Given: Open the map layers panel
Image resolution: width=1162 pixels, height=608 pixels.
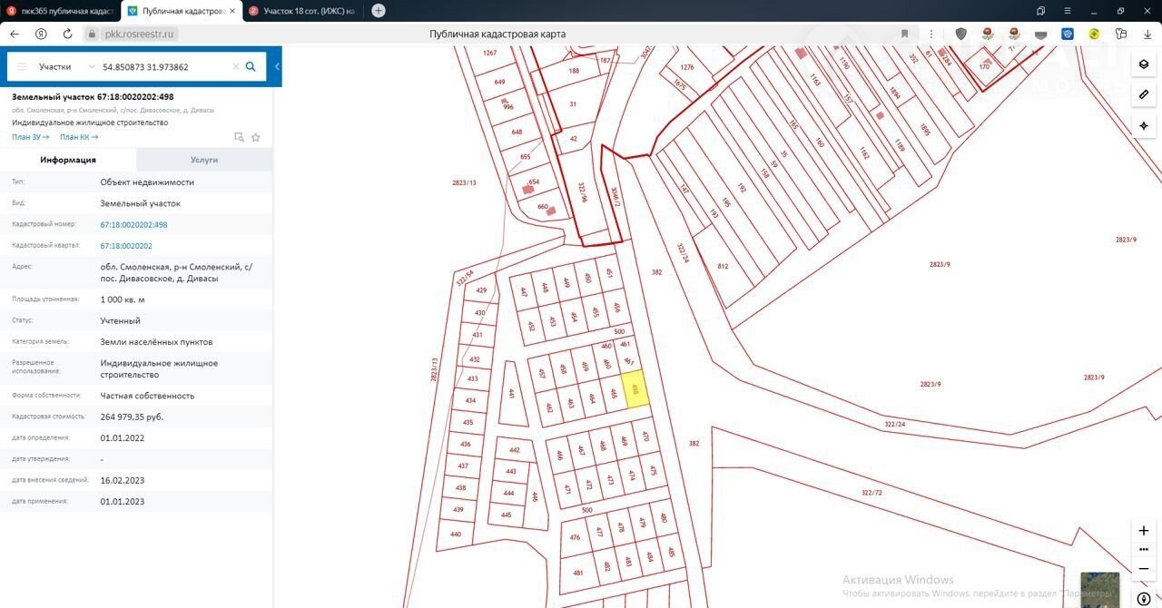Looking at the screenshot, I should coord(1144,64).
